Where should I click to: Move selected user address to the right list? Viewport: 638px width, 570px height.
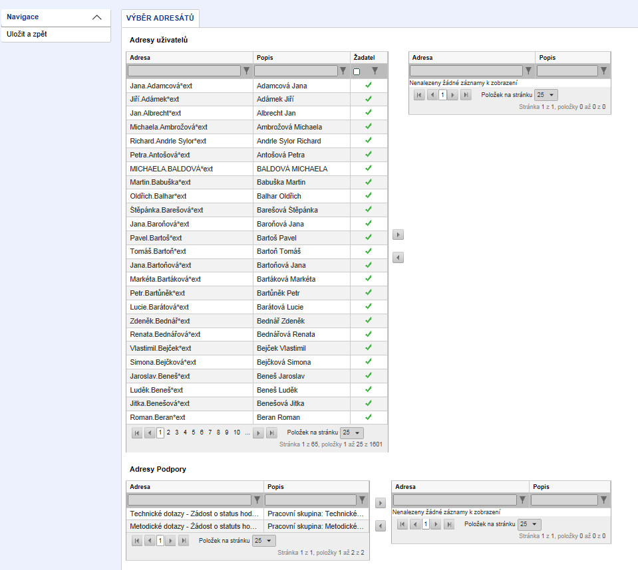[398, 235]
